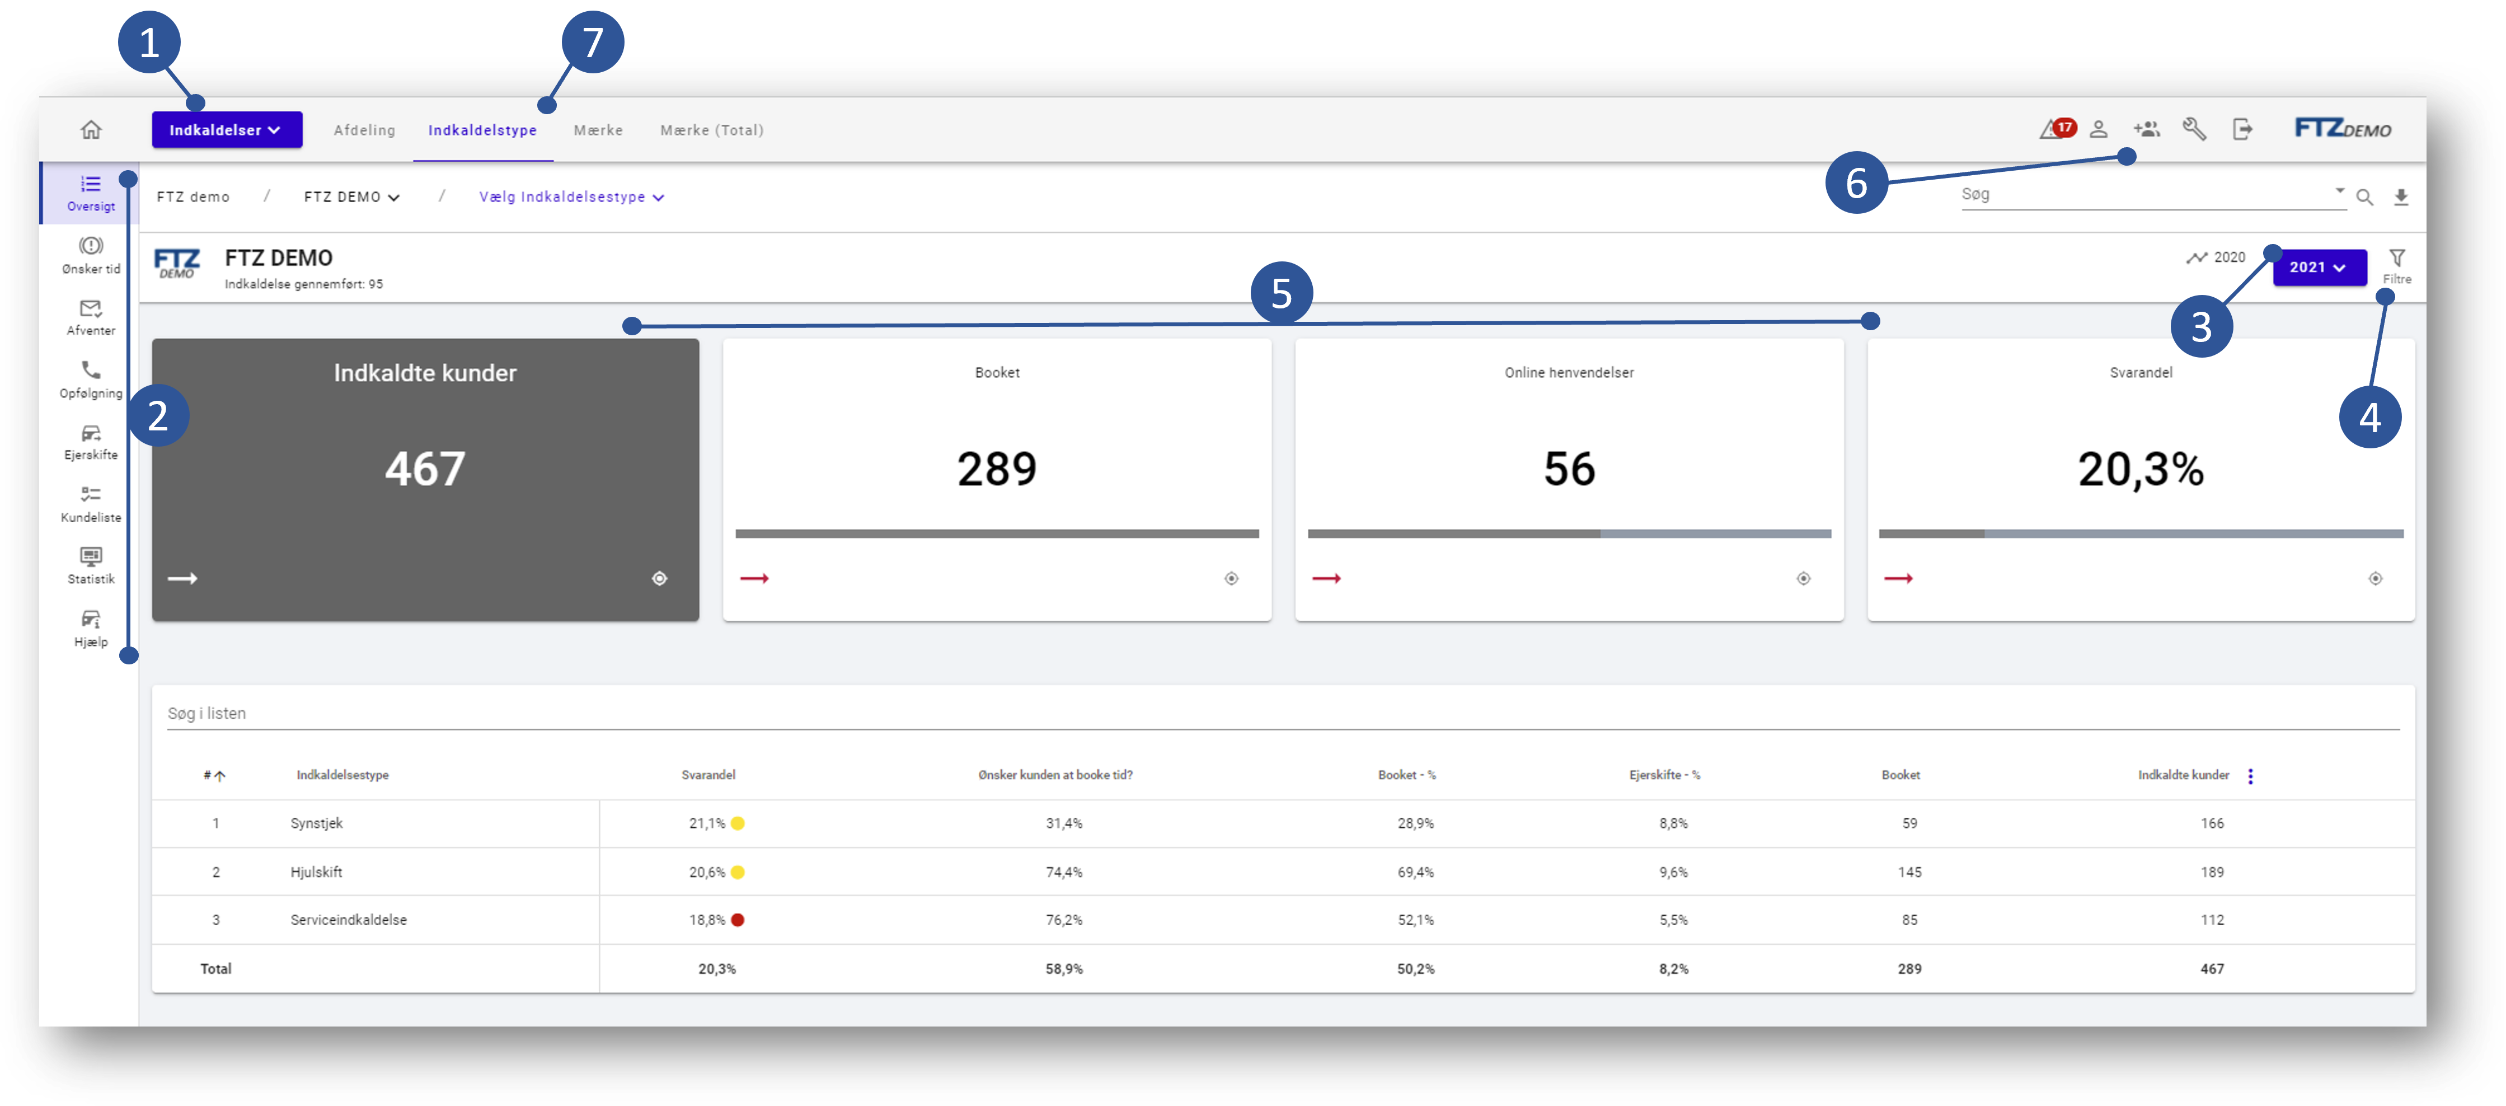
Task: Click the target icon on Booket card
Action: pos(1232,579)
